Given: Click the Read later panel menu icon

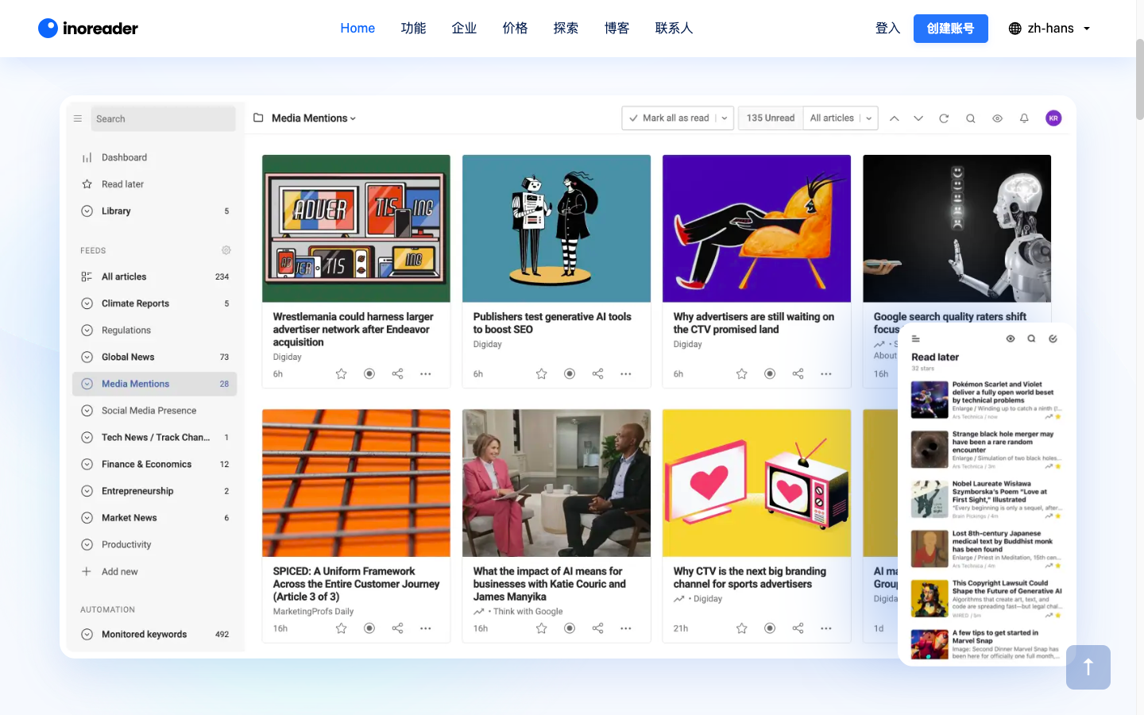Looking at the screenshot, I should point(915,338).
